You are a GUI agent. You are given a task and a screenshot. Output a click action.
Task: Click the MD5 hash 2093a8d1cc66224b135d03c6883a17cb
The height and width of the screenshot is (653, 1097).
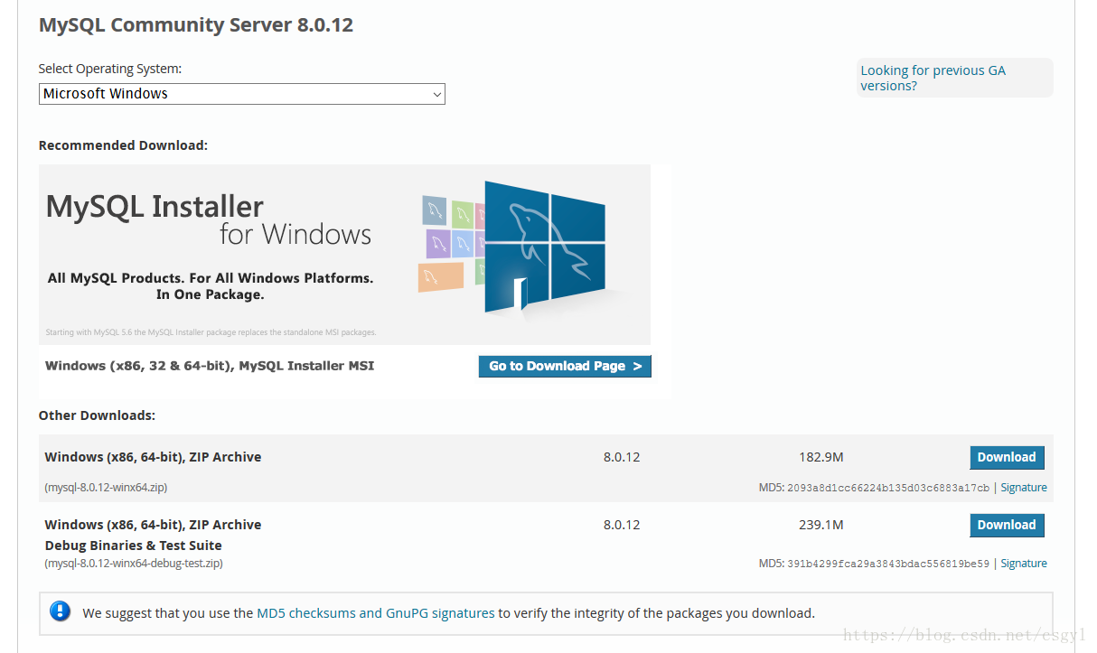coord(888,488)
